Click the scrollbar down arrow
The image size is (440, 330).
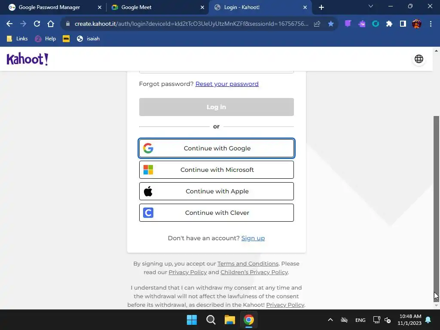pos(436,306)
